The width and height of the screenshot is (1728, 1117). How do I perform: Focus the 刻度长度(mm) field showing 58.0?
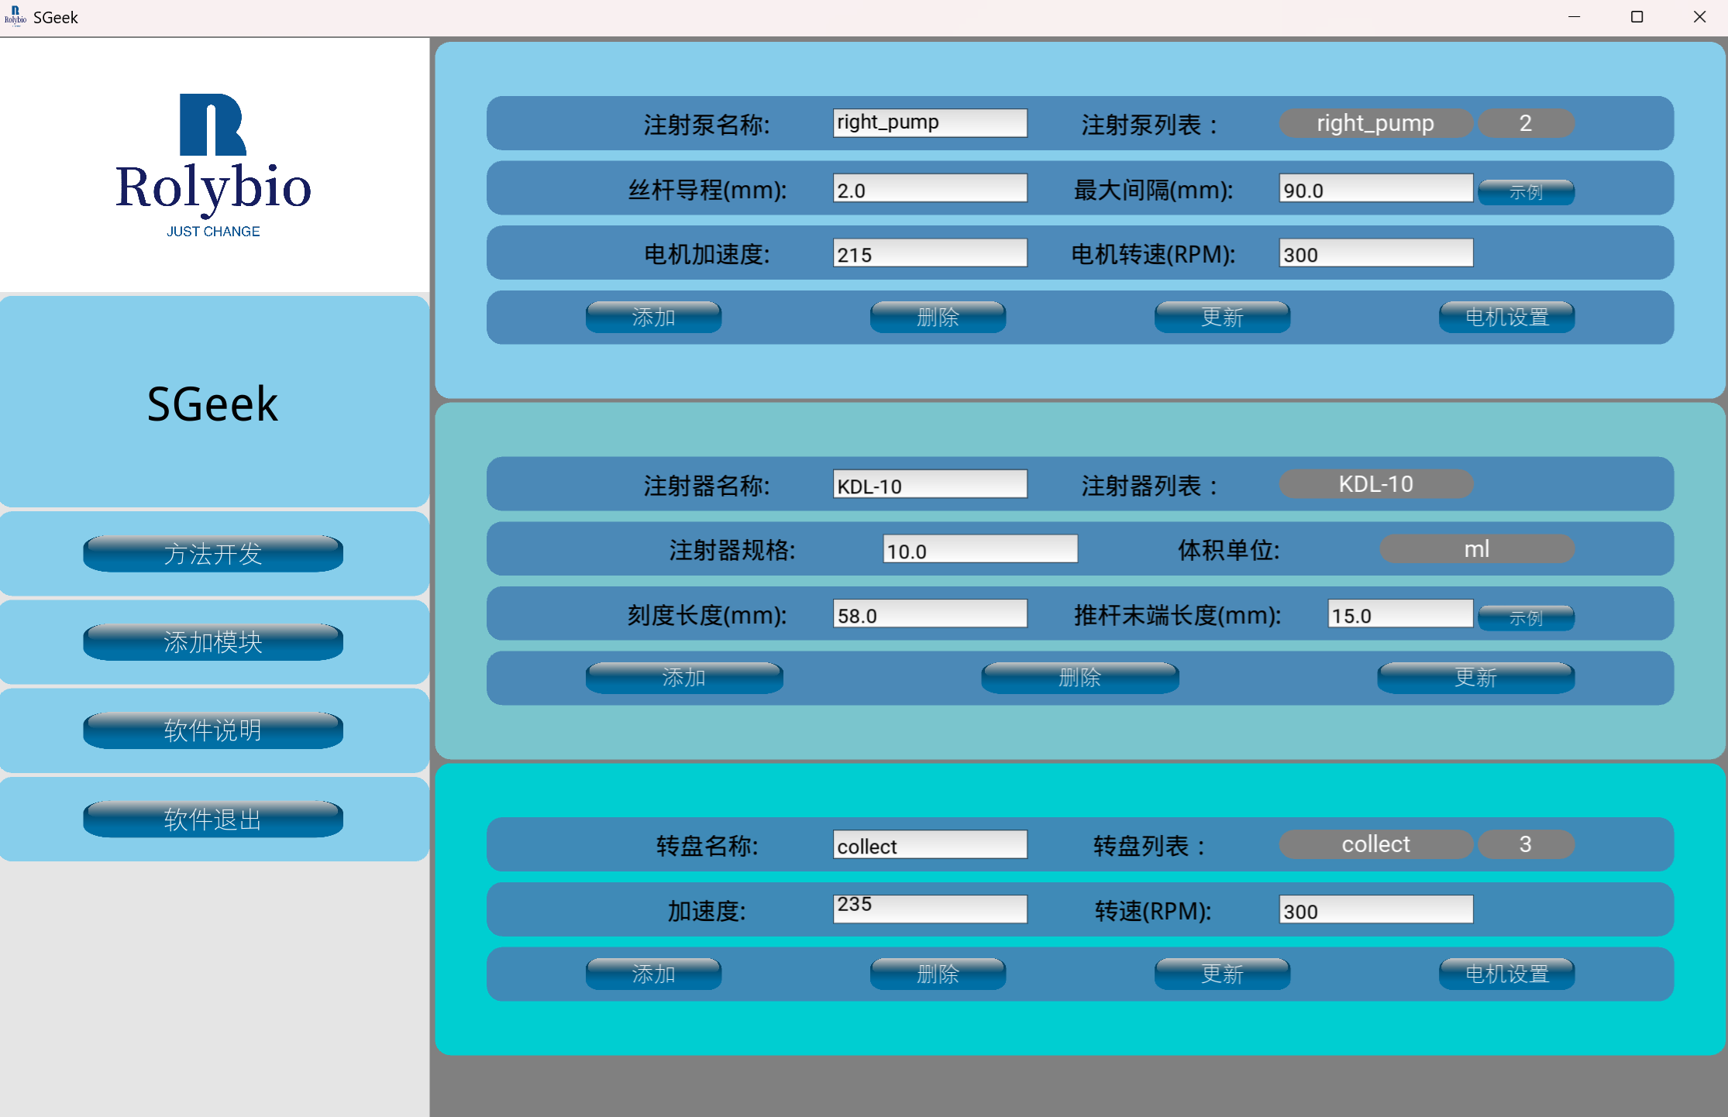[930, 614]
